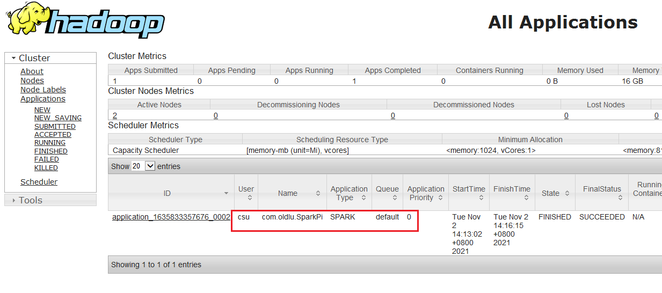The width and height of the screenshot is (662, 293).
Task: Sort table by StartTime column
Action: 469,193
